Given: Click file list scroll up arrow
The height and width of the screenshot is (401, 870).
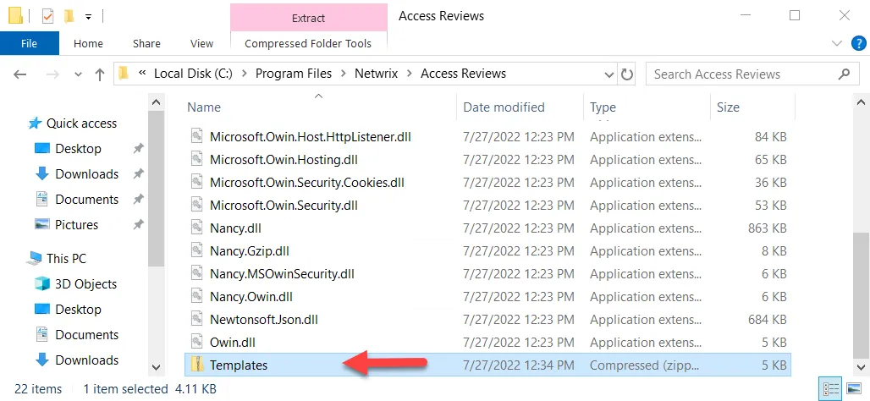Looking at the screenshot, I should coord(862,102).
